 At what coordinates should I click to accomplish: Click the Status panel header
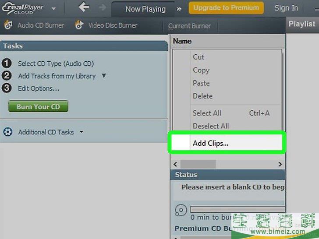point(228,175)
